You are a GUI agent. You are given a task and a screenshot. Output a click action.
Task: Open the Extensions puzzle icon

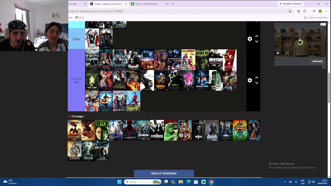[305, 11]
